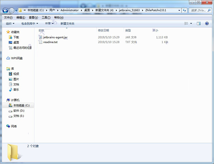The image size is (214, 164).
Task: Click the change view icon
Action: coord(186,24)
